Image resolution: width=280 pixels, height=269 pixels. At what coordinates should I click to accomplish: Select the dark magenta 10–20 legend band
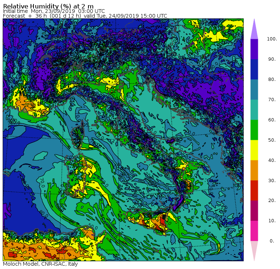[x=254, y=210]
